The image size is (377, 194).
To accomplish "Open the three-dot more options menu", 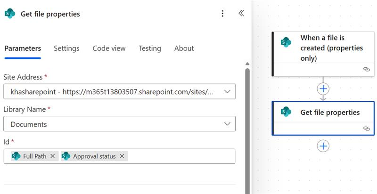I will (x=222, y=14).
